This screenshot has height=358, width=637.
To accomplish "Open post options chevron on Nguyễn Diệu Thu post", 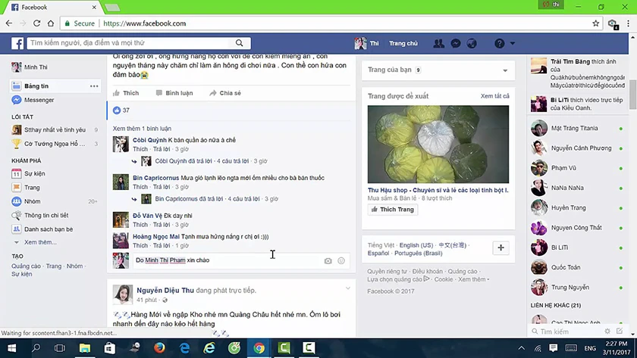I will point(348,288).
